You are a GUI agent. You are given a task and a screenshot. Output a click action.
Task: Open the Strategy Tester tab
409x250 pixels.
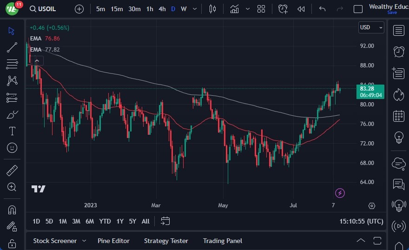[x=166, y=241]
